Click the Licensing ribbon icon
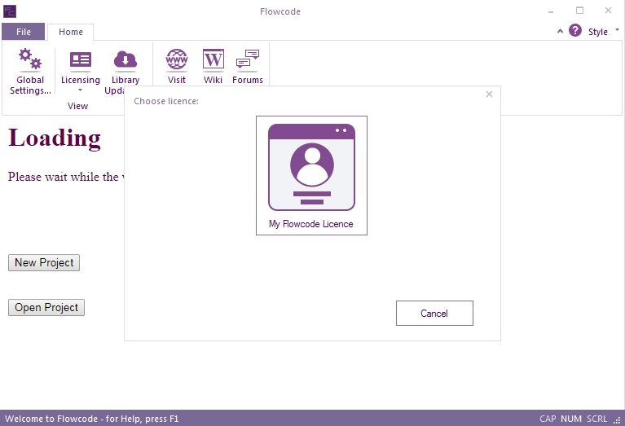The width and height of the screenshot is (625, 426). pyautogui.click(x=81, y=59)
